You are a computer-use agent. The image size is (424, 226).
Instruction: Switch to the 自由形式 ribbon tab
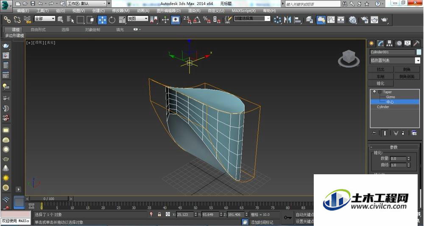point(38,29)
